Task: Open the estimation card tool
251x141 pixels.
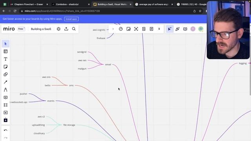Action: click(x=144, y=29)
